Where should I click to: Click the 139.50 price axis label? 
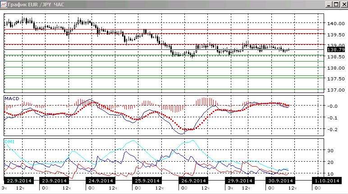pyautogui.click(x=336, y=35)
